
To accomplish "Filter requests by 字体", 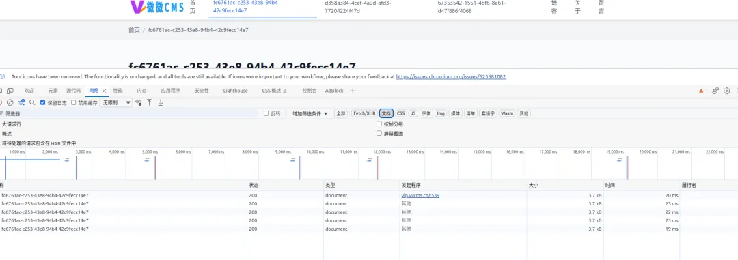I will pyautogui.click(x=426, y=113).
